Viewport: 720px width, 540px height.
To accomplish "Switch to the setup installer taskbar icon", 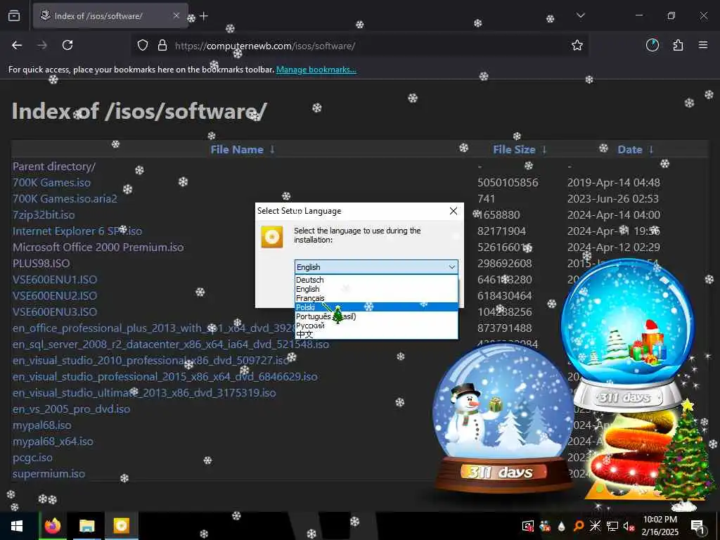I will [x=121, y=526].
